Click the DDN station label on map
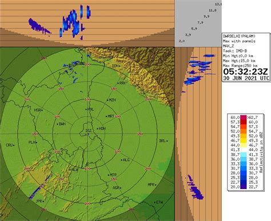The image size is (271, 221). (115, 66)
